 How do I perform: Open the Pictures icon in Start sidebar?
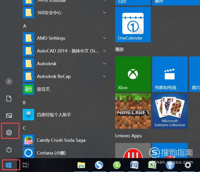coord(9,115)
